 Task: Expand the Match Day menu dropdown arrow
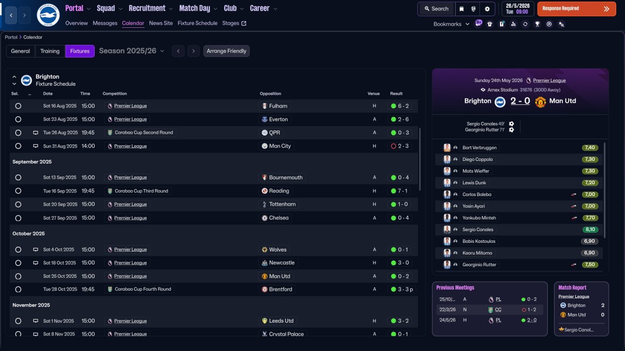[215, 9]
